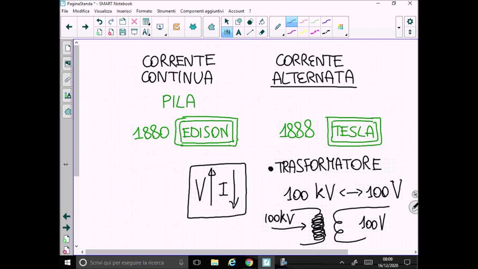Open the Account menu

pos(236,11)
